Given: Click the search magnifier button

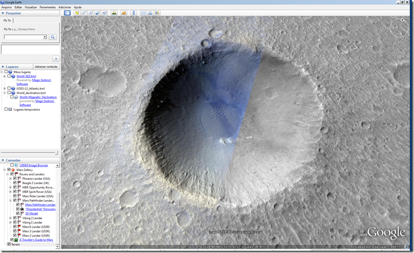Looking at the screenshot, I should point(53,37).
